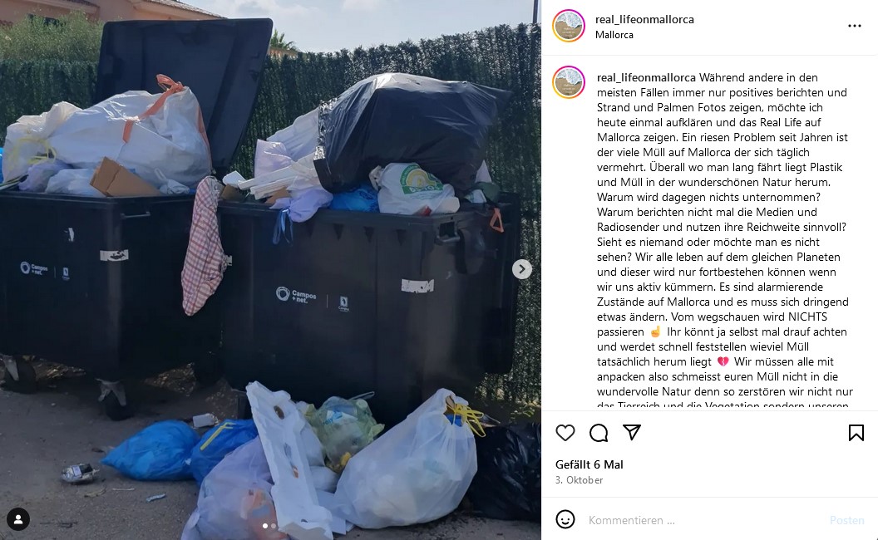View header profile picture avatar

[x=569, y=26]
